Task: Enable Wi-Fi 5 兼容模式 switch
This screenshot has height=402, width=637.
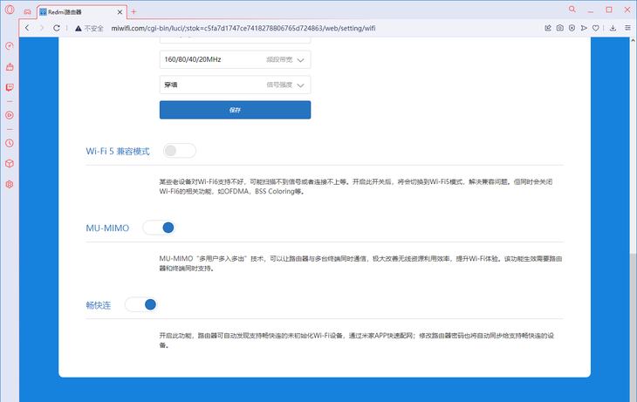Action: pos(180,151)
